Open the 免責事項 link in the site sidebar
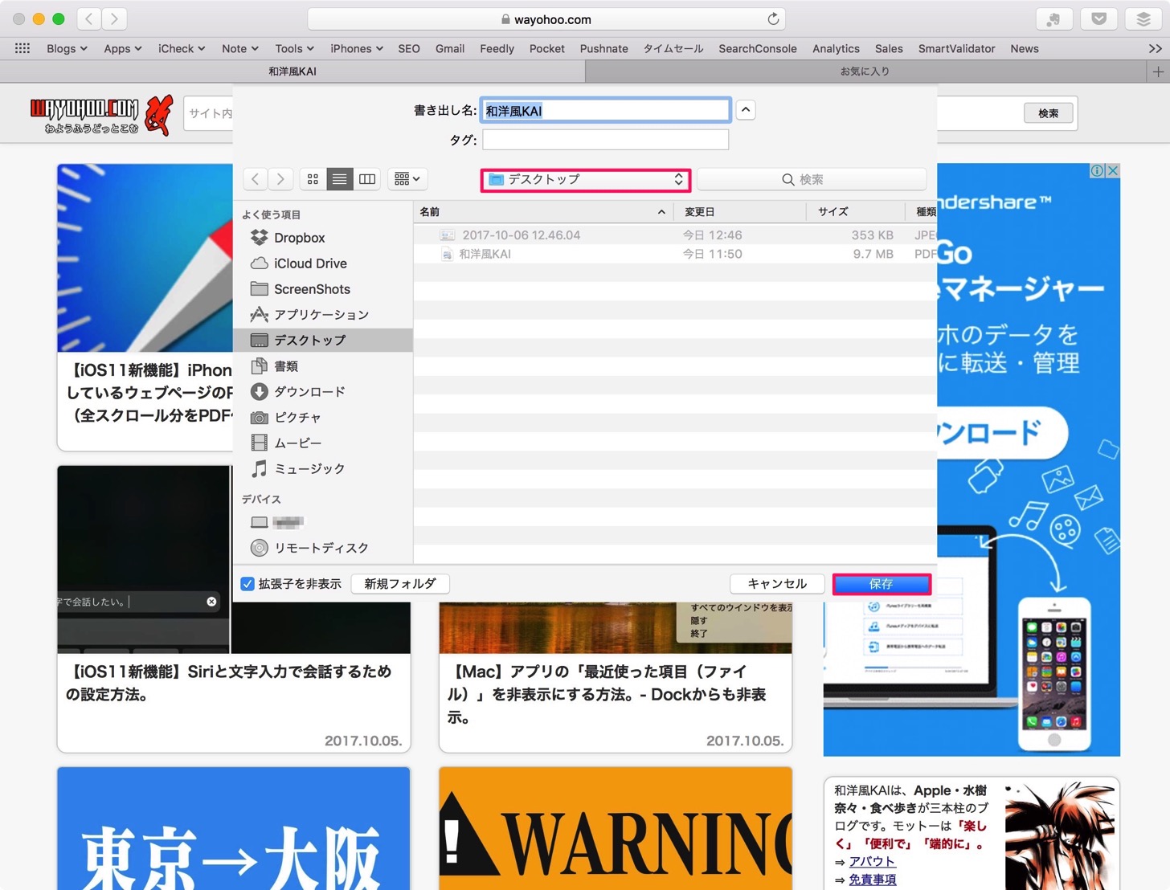This screenshot has height=890, width=1170. (873, 880)
